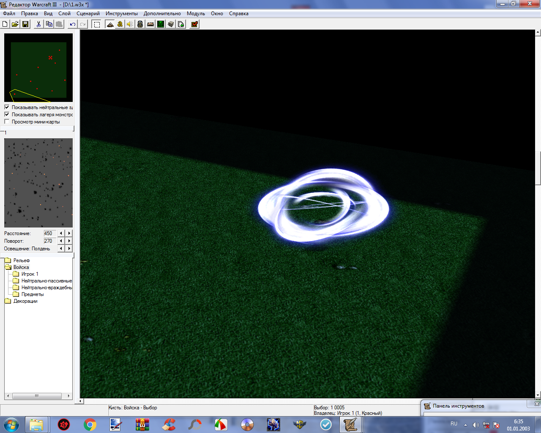Switch Освещение to previous setting
Image resolution: width=541 pixels, height=433 pixels.
tap(61, 249)
